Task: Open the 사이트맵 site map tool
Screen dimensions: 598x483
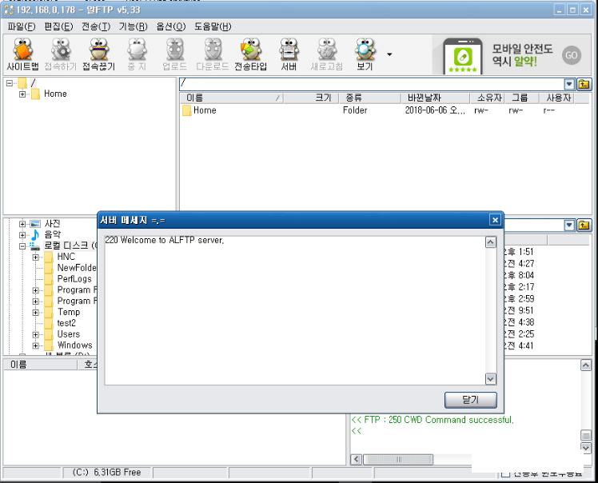Action: point(23,54)
